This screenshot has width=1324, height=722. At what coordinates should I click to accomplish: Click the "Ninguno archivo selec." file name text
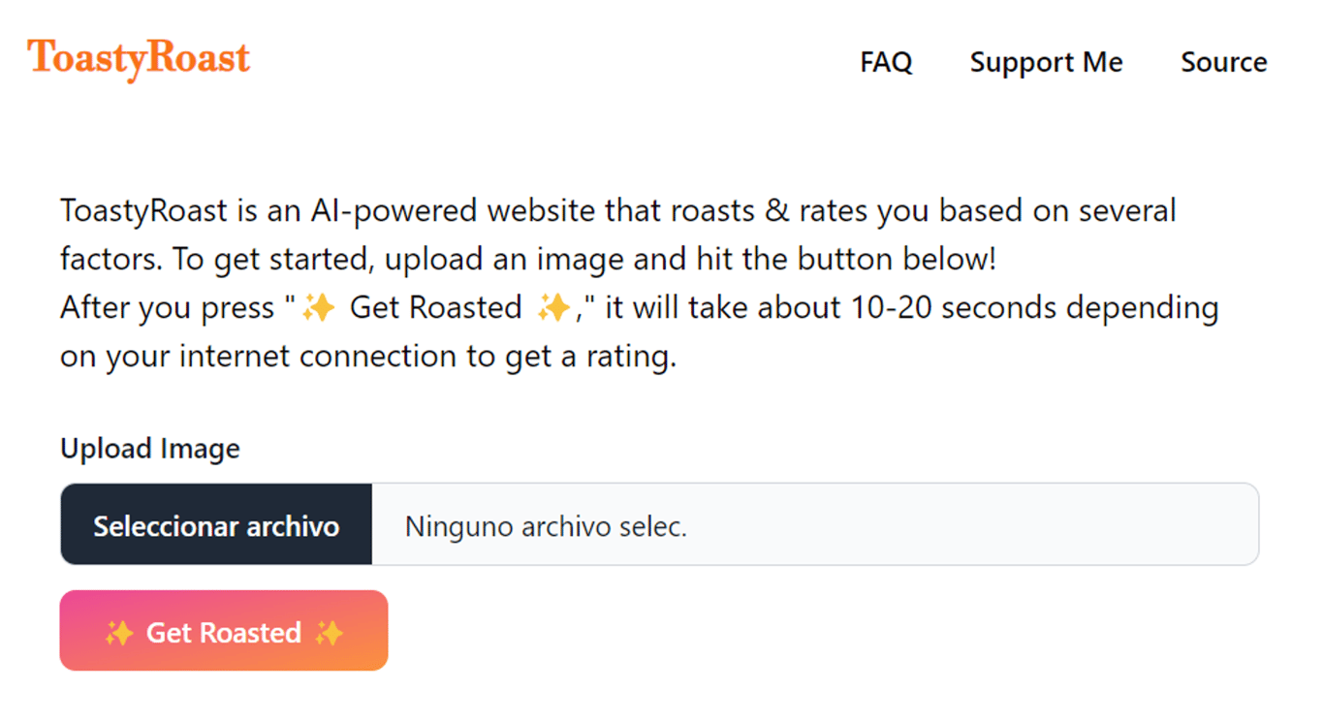point(546,526)
